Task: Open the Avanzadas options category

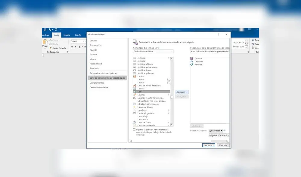Action: tap(95, 68)
